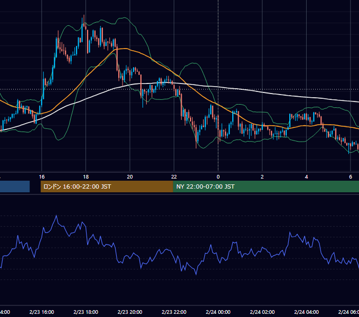Click the 2/24 00:00 date label
359x317 pixels.
[x=218, y=312]
